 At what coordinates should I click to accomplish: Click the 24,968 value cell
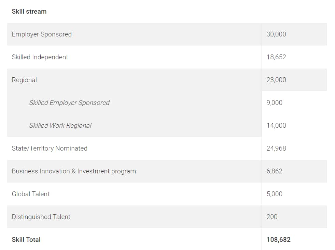point(276,149)
